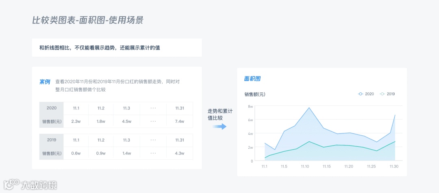Click the '11.25' x-axis label
The height and width of the screenshot is (193, 439).
(x=371, y=167)
